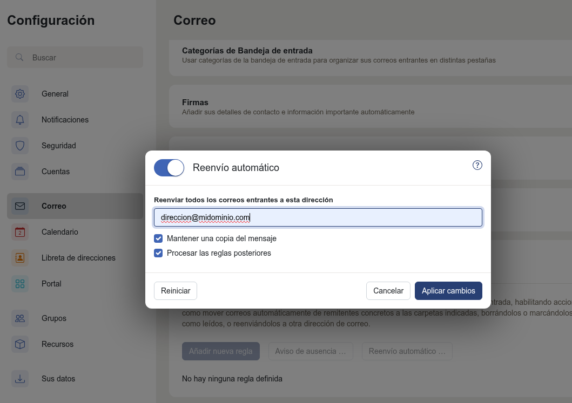
Task: Click the Portal grid icon
Action: click(20, 284)
